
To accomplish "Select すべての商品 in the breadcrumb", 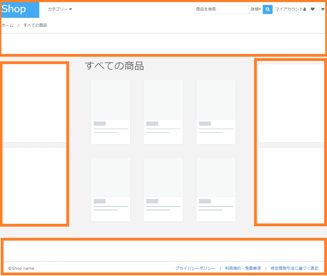I will (x=35, y=25).
